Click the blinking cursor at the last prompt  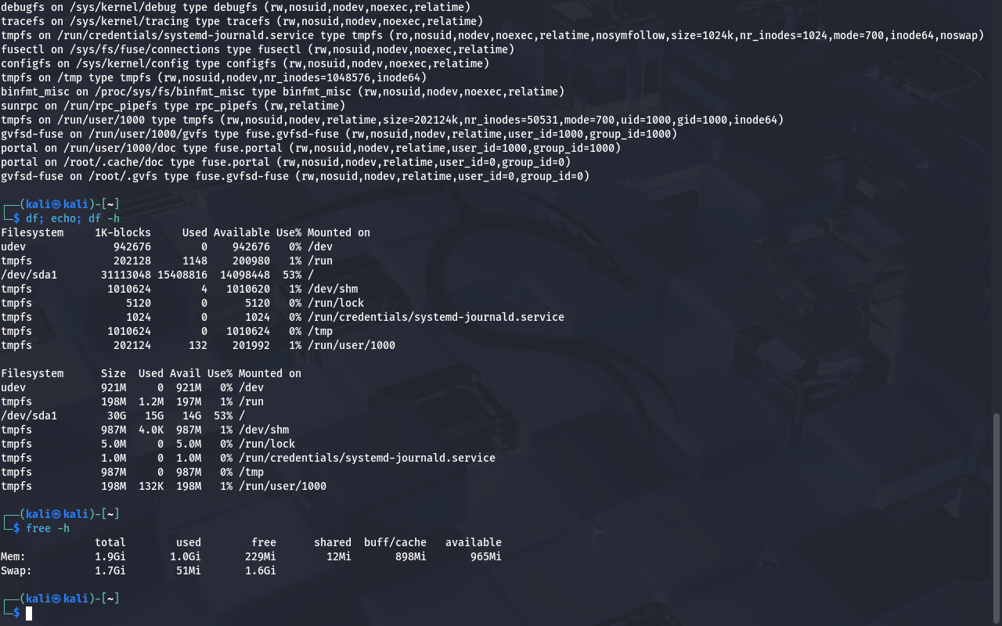(x=29, y=613)
